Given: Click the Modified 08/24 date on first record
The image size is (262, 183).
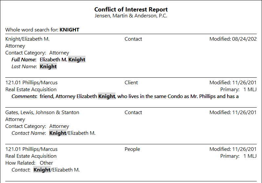Looking at the screenshot, I should click(x=233, y=39).
